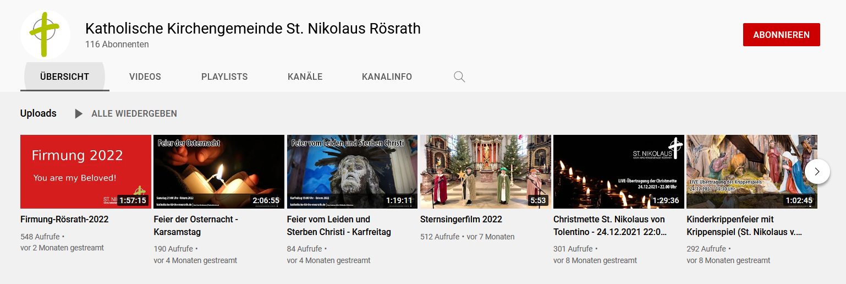Click channel name Katholische Kirchengemeinde St. Nikolaus Rösrath
The image size is (846, 284).
[x=253, y=28]
